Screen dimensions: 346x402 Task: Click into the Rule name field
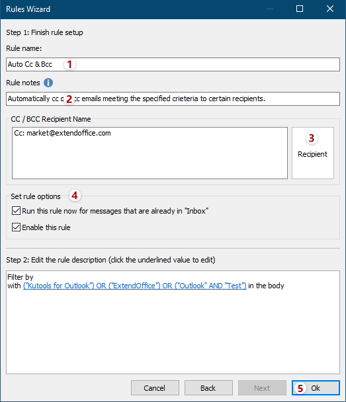(x=173, y=64)
